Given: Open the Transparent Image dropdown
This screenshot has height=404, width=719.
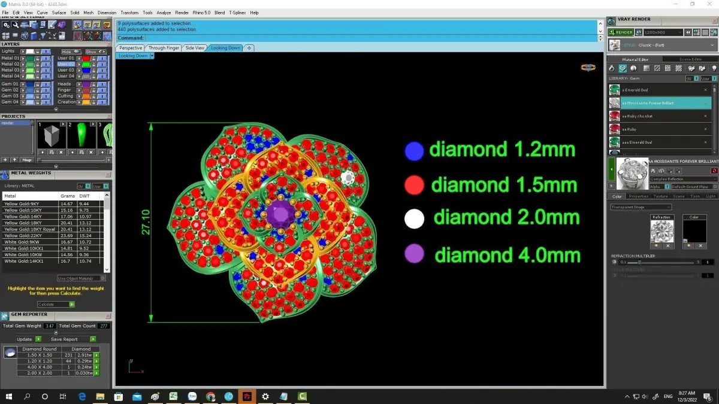Looking at the screenshot, I should [x=641, y=207].
